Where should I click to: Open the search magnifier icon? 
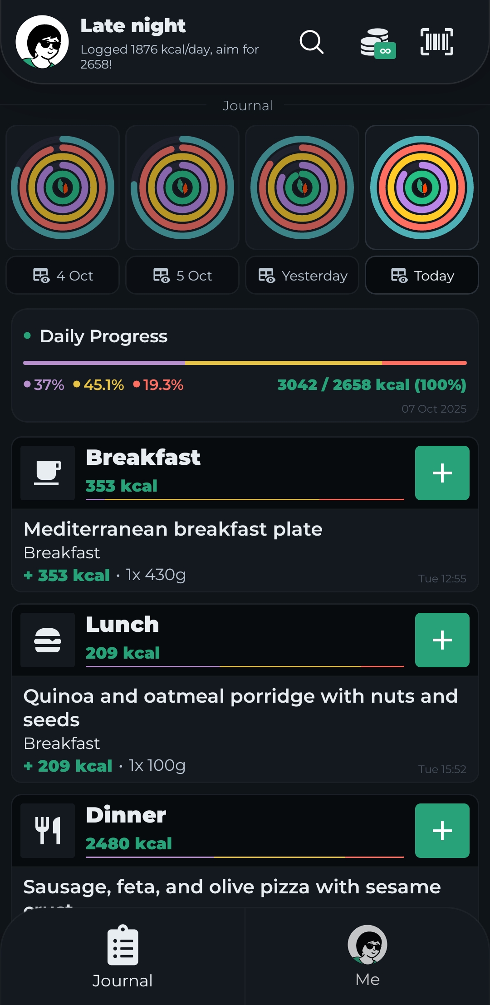point(312,42)
